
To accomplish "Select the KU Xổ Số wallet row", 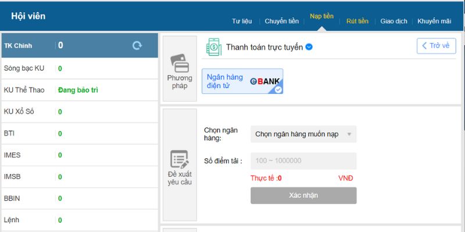I will pyautogui.click(x=79, y=112).
